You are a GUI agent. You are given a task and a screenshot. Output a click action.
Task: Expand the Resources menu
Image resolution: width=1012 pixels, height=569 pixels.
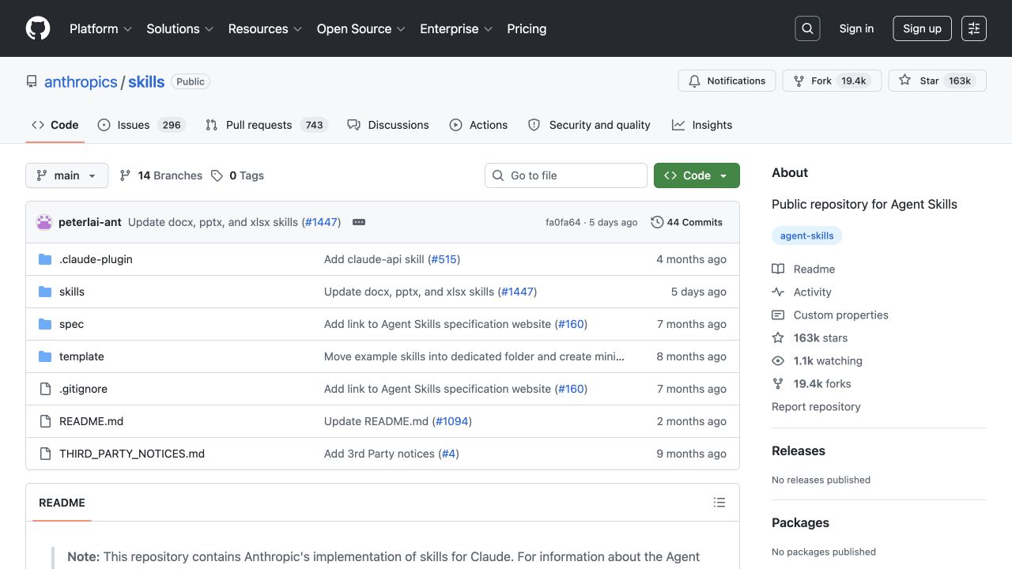[x=266, y=28]
